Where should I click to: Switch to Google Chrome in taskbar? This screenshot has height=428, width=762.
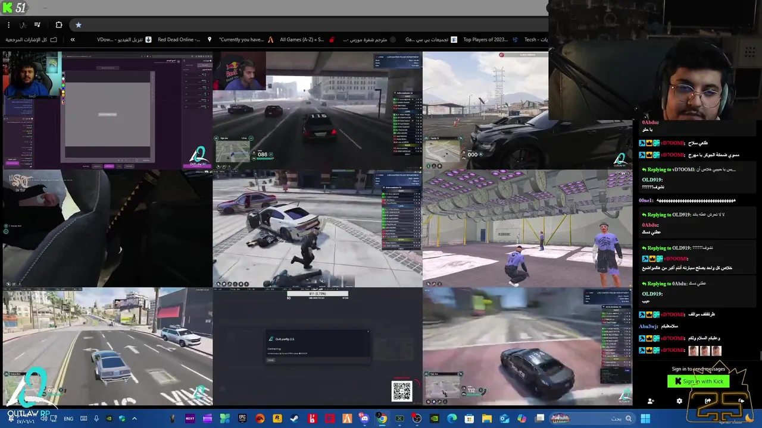(382, 418)
